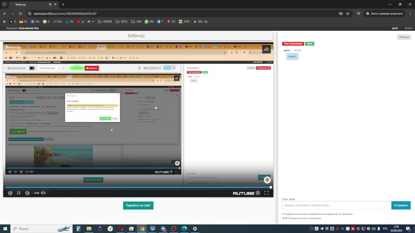415x233 pixels.
Task: Open Microsoft Edge from the taskbar
Action: point(184,228)
